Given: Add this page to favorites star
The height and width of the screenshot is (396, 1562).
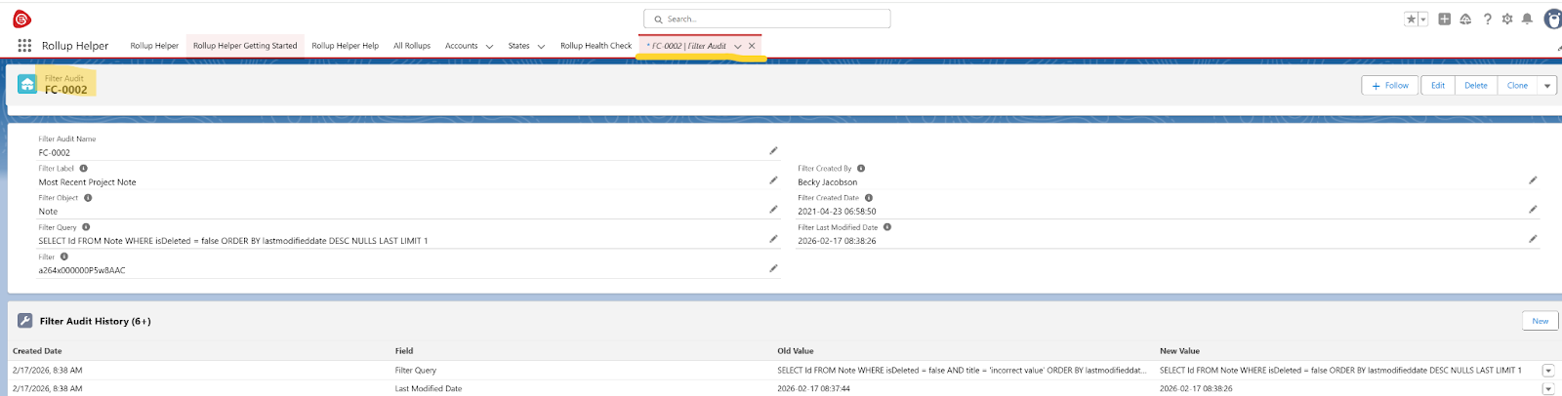Looking at the screenshot, I should [x=1411, y=19].
